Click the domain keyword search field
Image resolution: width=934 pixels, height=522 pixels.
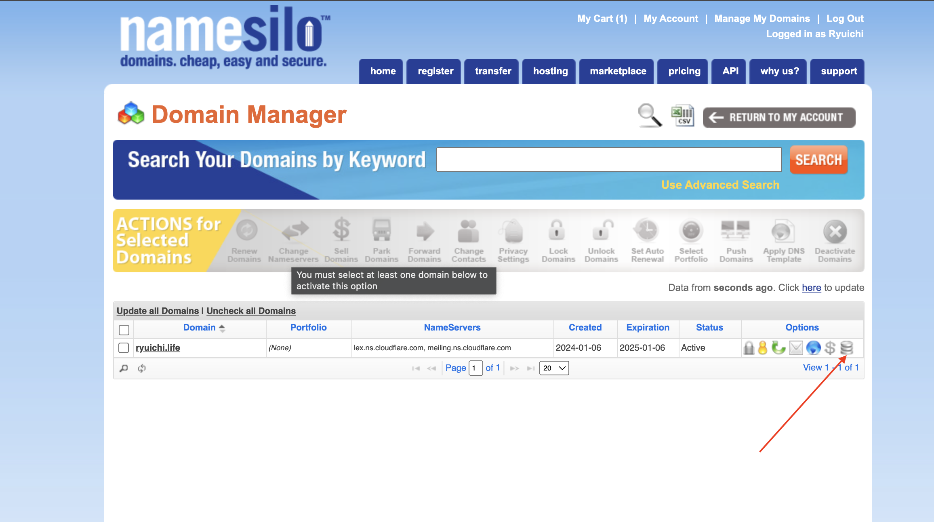click(x=609, y=160)
